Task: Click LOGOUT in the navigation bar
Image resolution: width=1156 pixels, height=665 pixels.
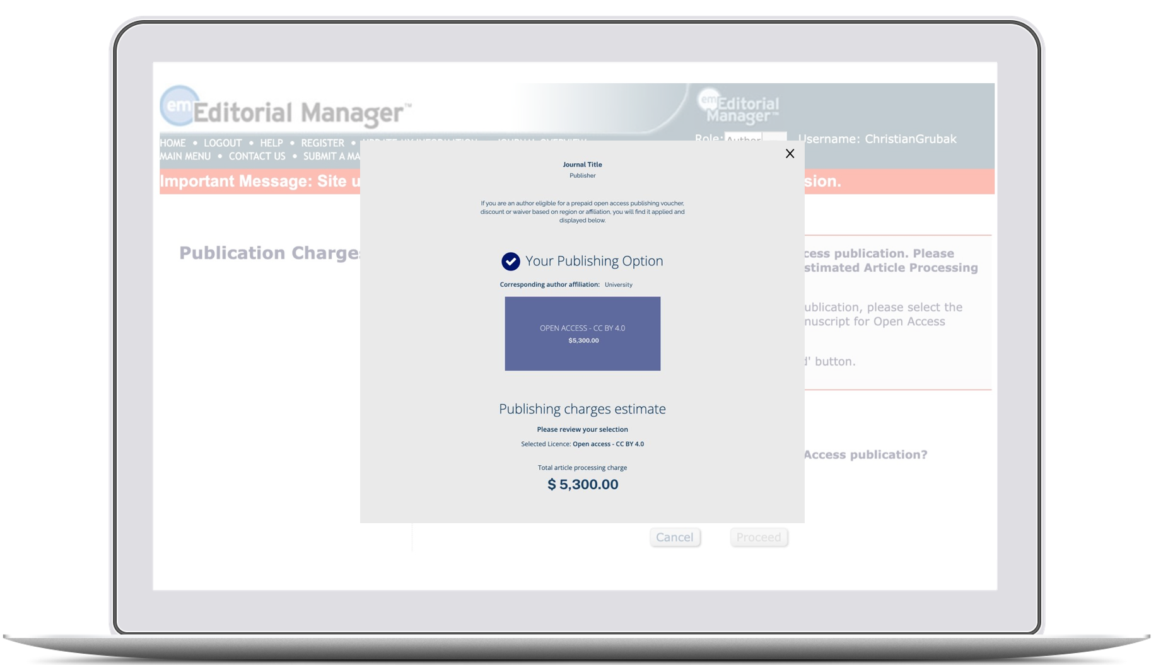Action: 223,143
